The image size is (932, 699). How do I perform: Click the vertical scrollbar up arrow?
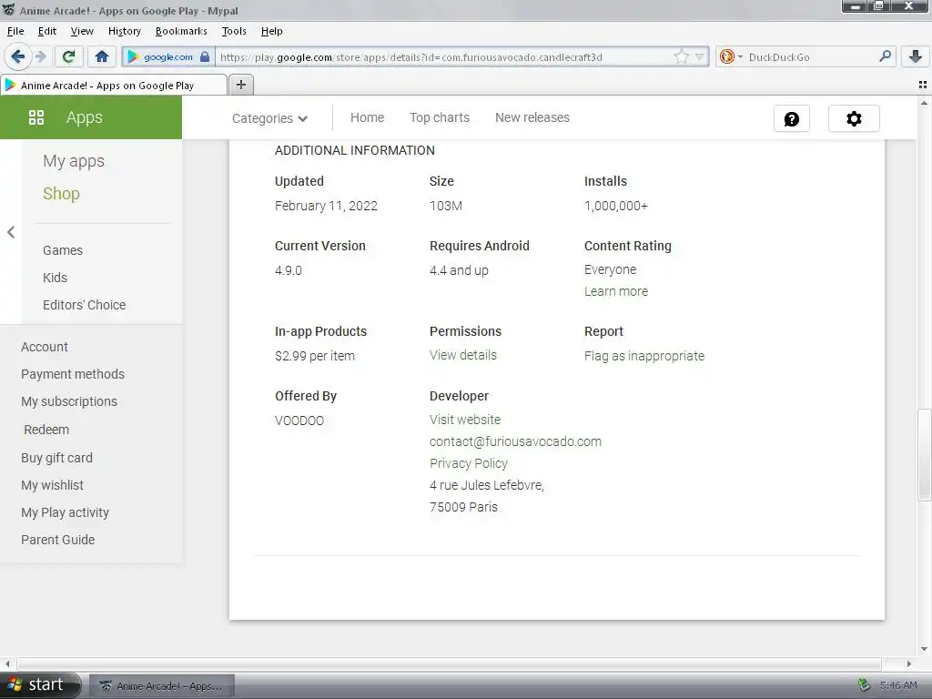924,104
